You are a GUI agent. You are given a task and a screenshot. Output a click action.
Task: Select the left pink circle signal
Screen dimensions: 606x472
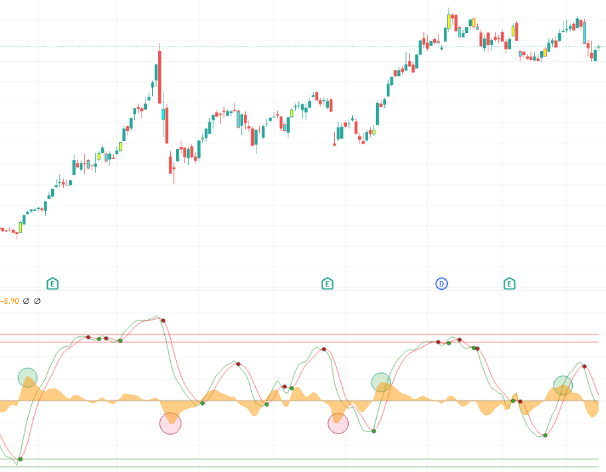170,423
